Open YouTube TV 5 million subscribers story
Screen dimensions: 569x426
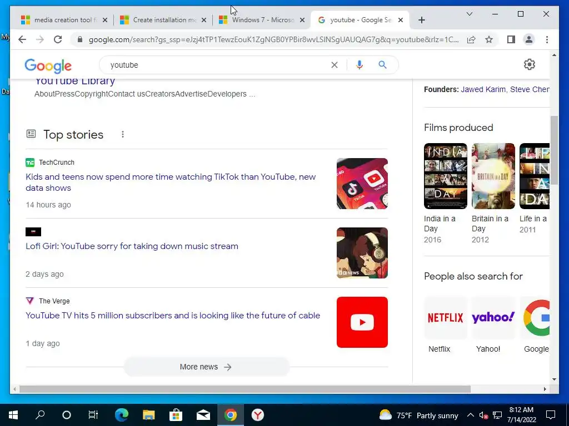click(173, 315)
